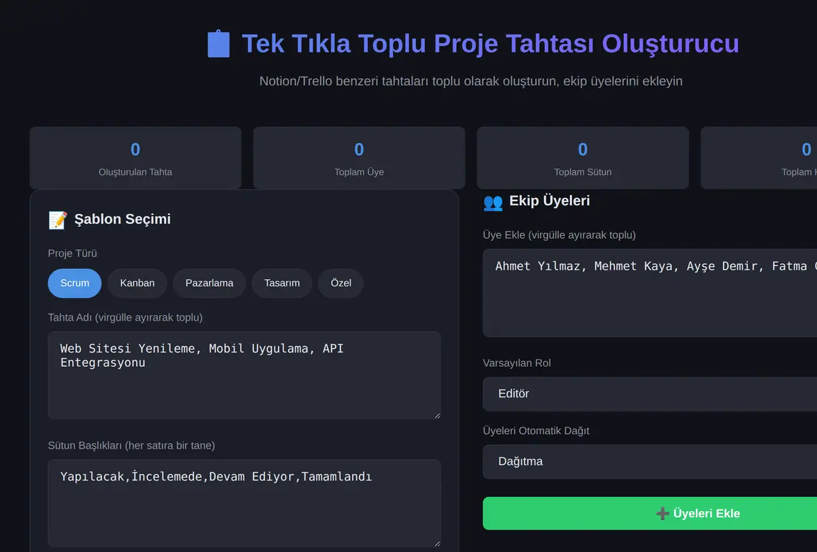
Task: Click the Proje Türü label
Action: tap(72, 253)
